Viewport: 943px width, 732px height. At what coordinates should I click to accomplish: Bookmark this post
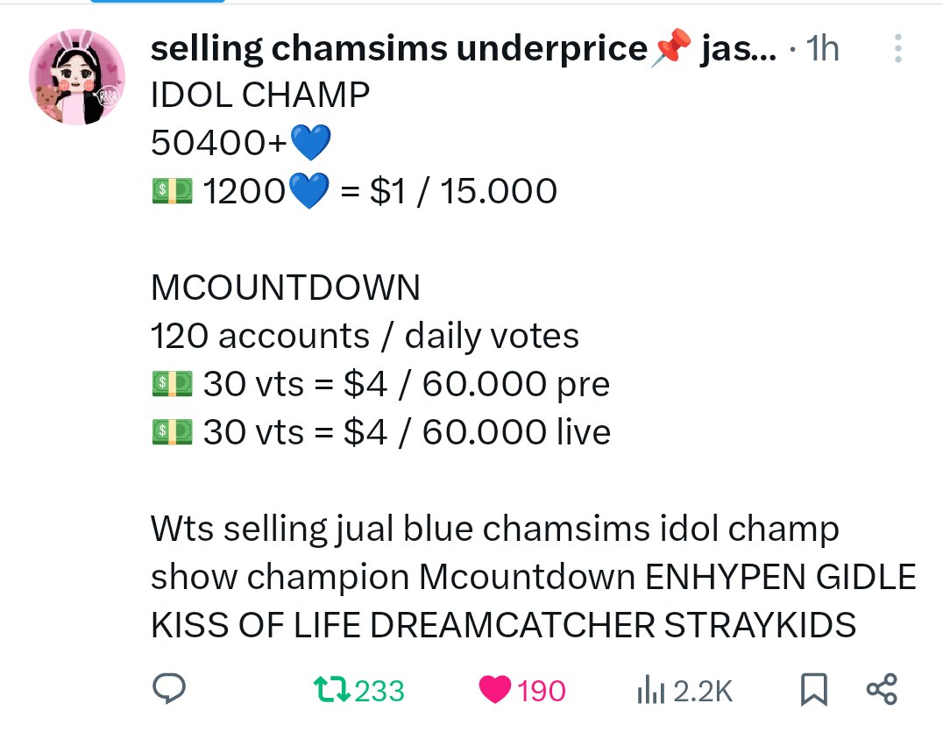pos(813,689)
